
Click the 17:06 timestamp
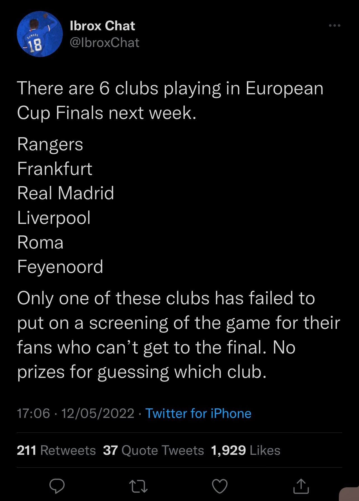pos(34,413)
